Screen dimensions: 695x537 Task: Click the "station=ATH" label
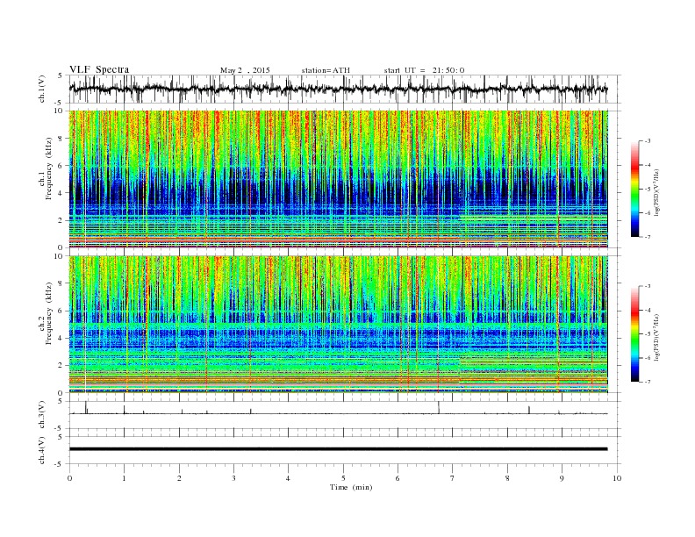[326, 70]
